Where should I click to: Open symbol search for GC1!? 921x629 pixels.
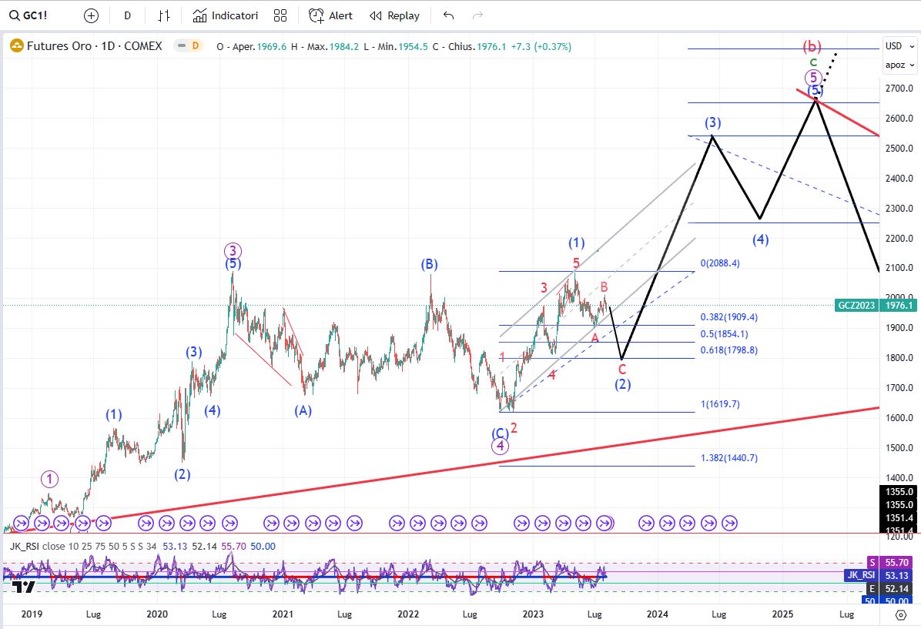(x=28, y=16)
